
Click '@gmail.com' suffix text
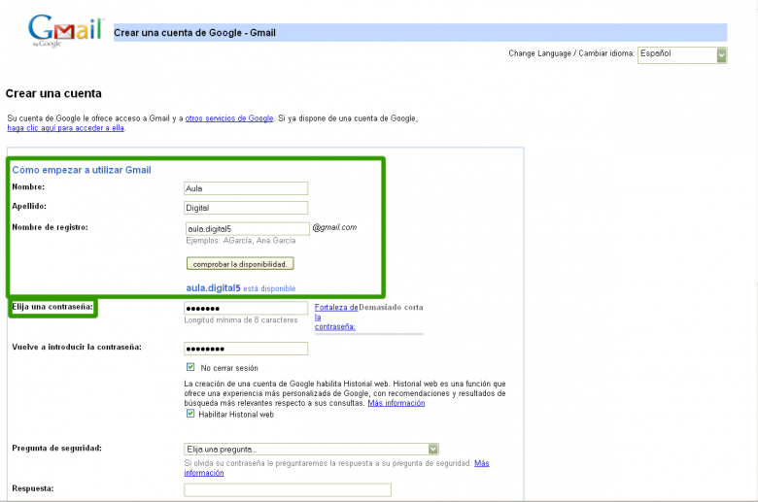click(x=334, y=227)
